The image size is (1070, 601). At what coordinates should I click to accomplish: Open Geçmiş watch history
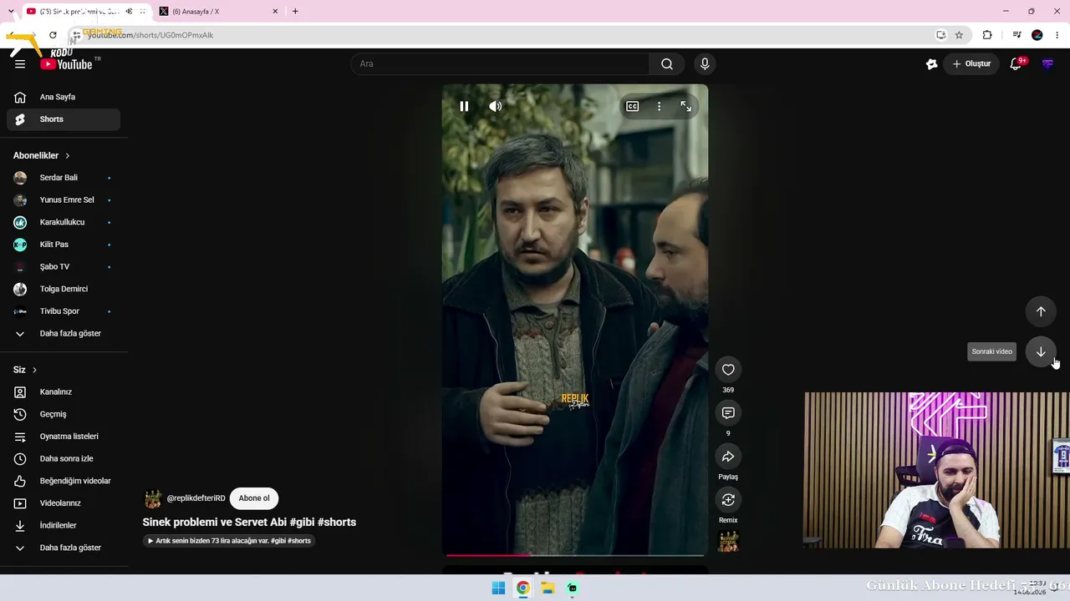click(64, 414)
